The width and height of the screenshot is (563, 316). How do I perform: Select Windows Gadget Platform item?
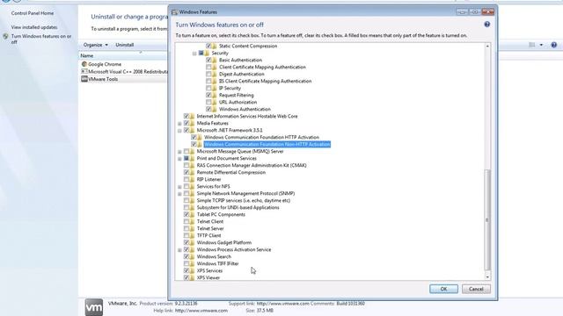click(x=224, y=242)
